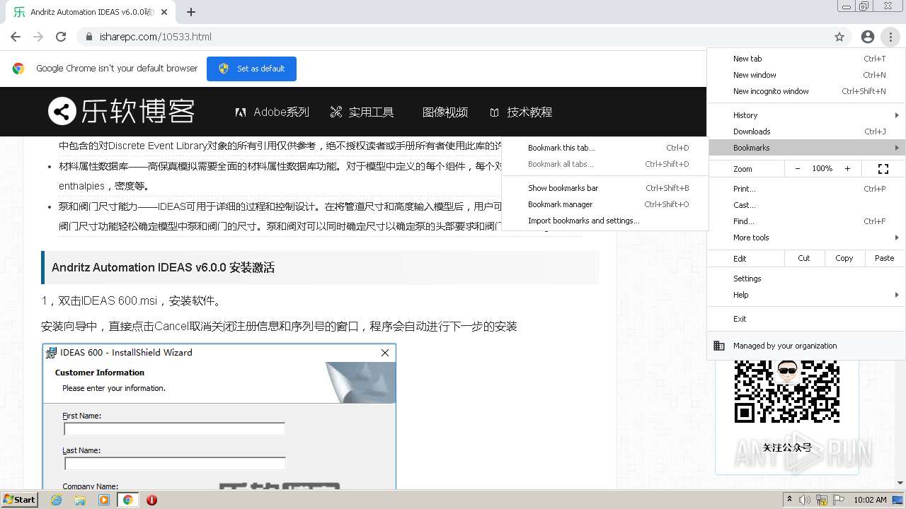Click the red antivirus taskbar icon
The width and height of the screenshot is (906, 509).
point(151,500)
